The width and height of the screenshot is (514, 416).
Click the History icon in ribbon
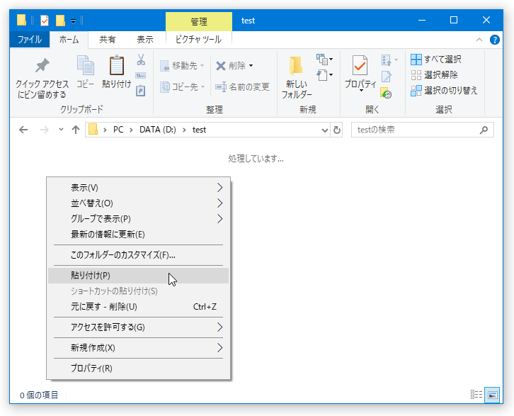point(386,93)
